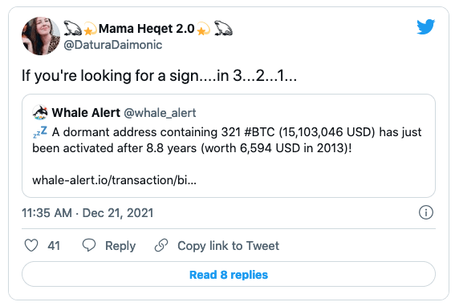Click the Twitter bird logo
The image size is (455, 306).
coord(425,26)
